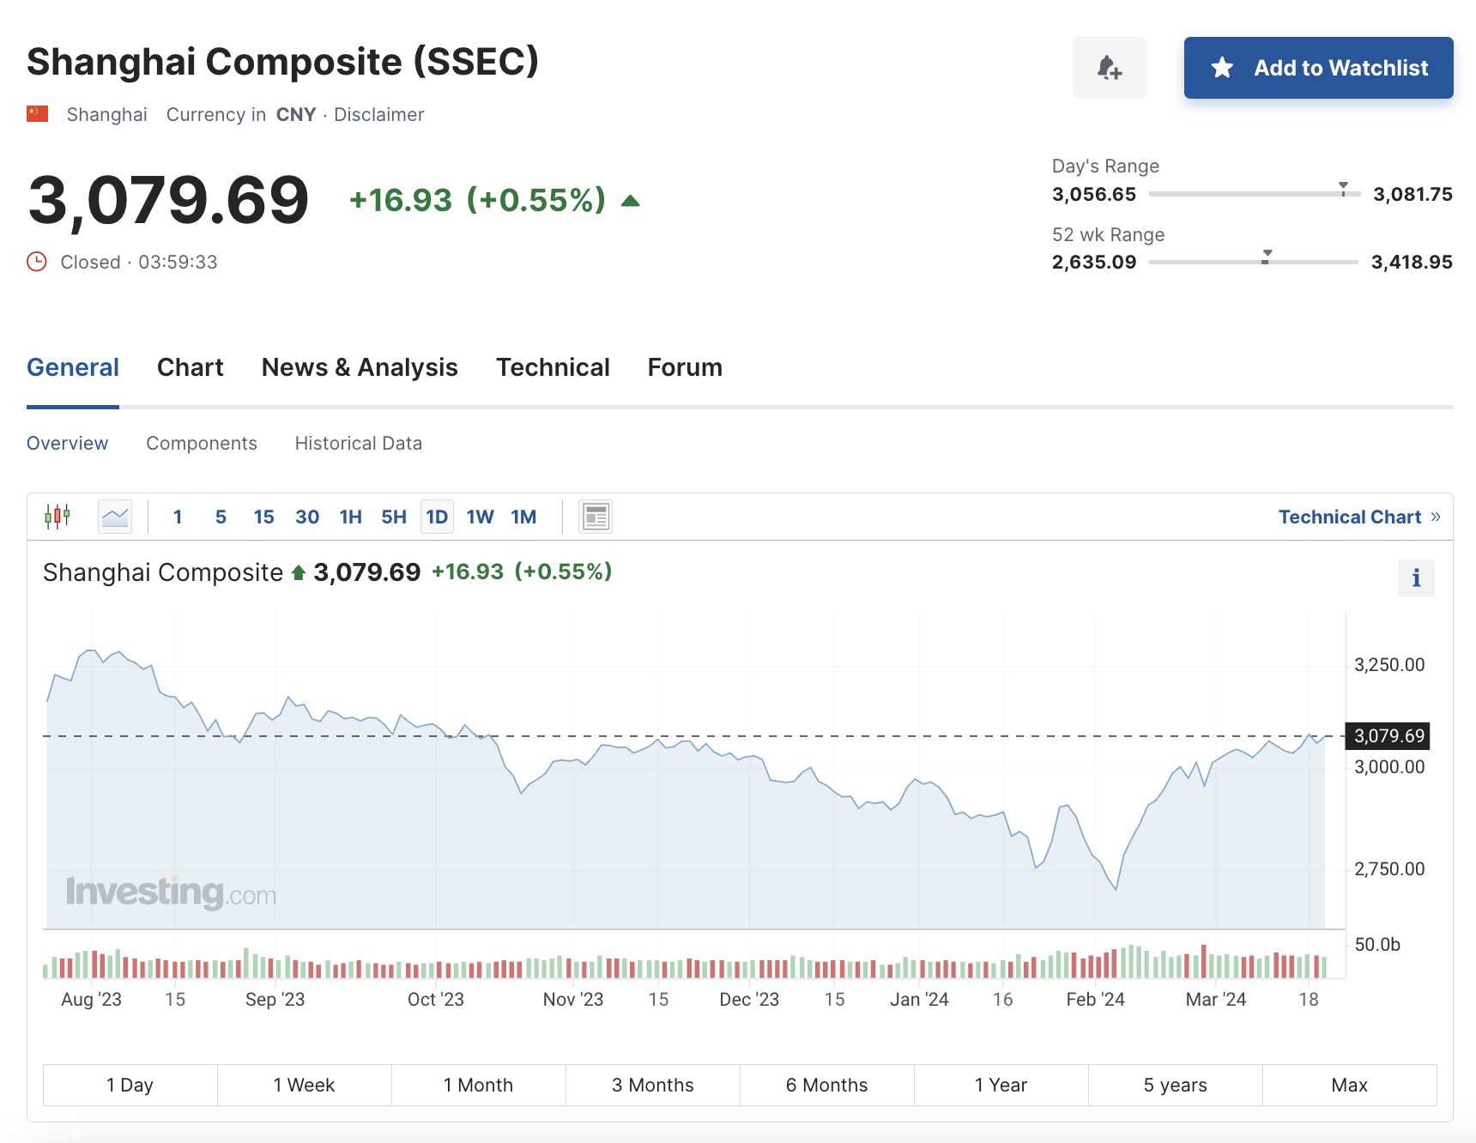Image resolution: width=1476 pixels, height=1143 pixels.
Task: Click the chart info icon
Action: click(x=1416, y=578)
